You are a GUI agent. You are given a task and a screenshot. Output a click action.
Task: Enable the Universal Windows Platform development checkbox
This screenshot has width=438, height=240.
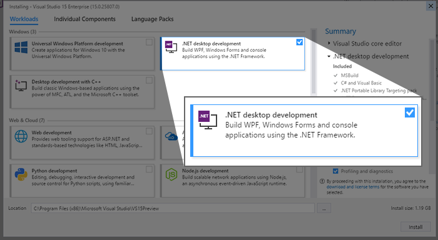click(149, 42)
